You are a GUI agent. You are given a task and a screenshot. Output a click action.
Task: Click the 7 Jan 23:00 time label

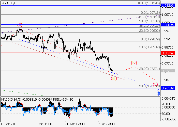[x=107, y=124]
